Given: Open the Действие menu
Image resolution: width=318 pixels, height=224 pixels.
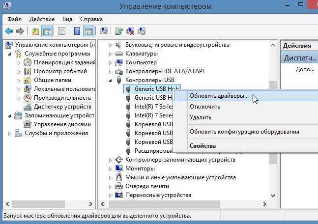Looking at the screenshot, I should 42,19.
